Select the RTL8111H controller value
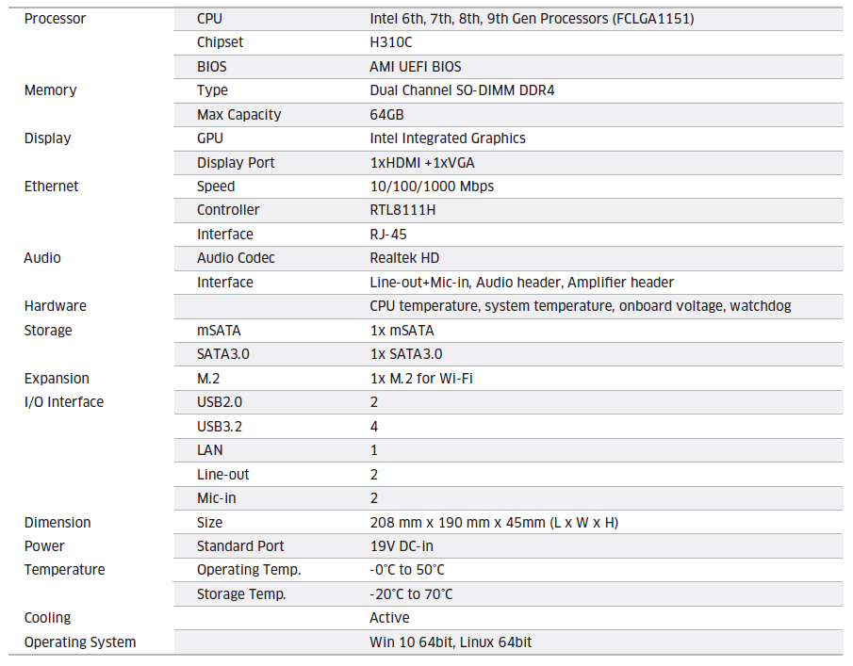853x666 pixels. coord(402,210)
